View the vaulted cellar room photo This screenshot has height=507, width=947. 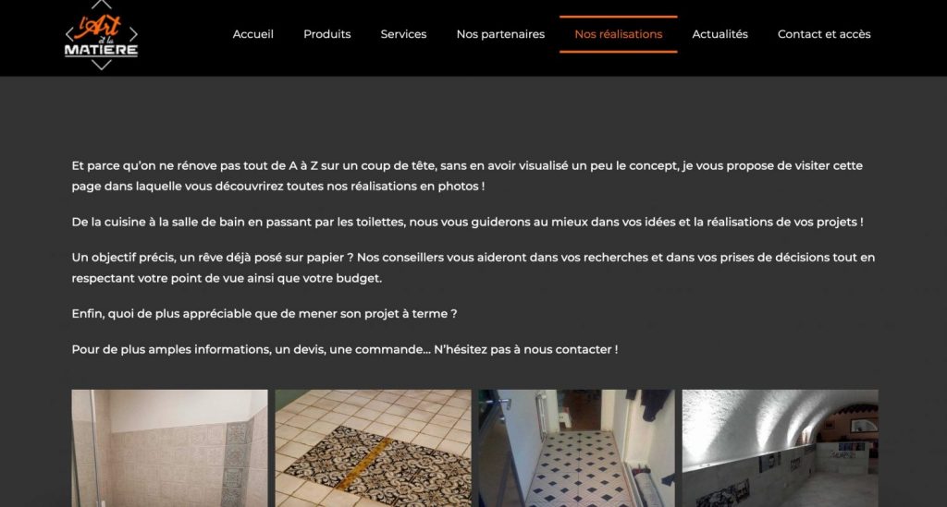coord(781,448)
